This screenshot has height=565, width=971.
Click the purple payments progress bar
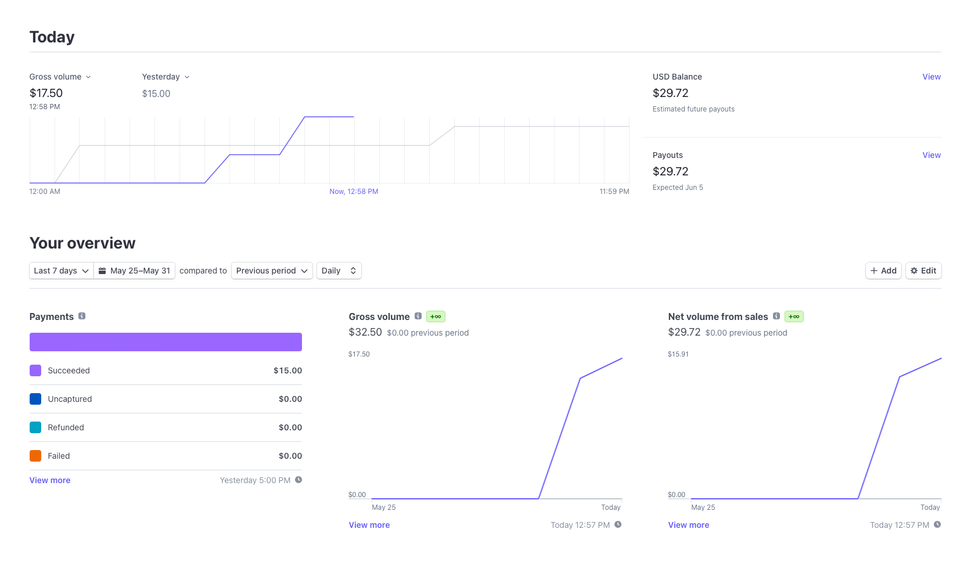166,342
